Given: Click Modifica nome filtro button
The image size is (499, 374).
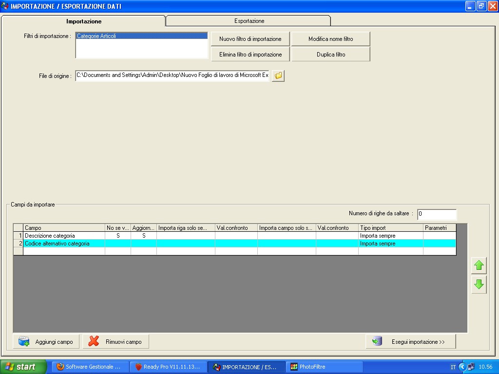Looking at the screenshot, I should pos(331,39).
